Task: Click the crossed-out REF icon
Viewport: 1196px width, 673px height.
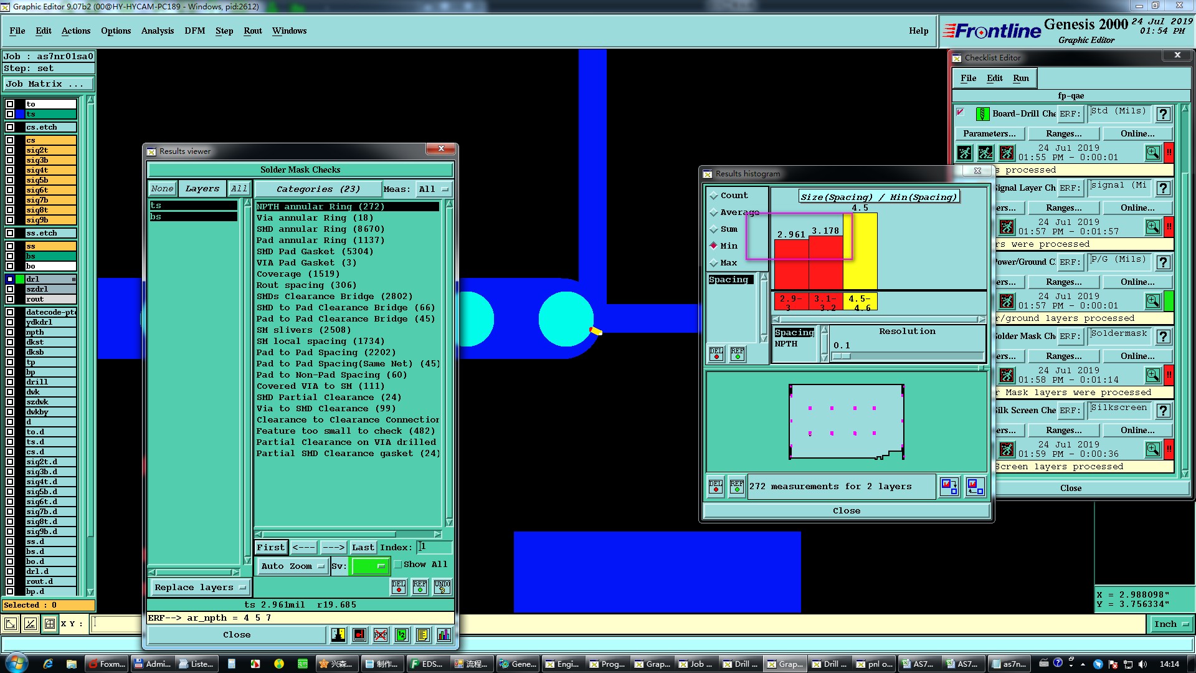Action: (381, 635)
